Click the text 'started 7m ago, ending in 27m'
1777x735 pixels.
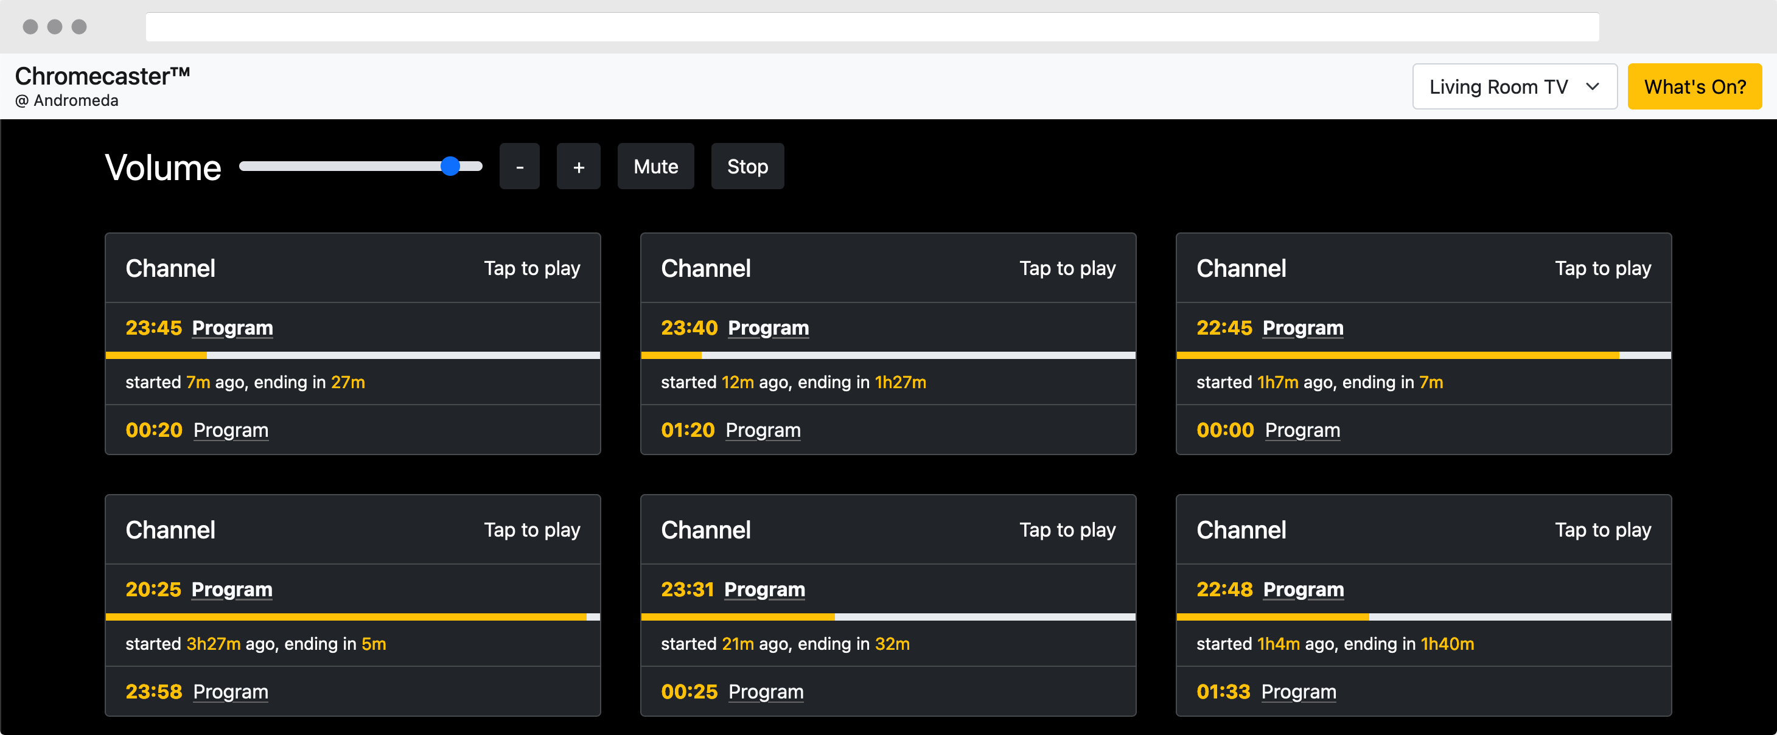(245, 382)
